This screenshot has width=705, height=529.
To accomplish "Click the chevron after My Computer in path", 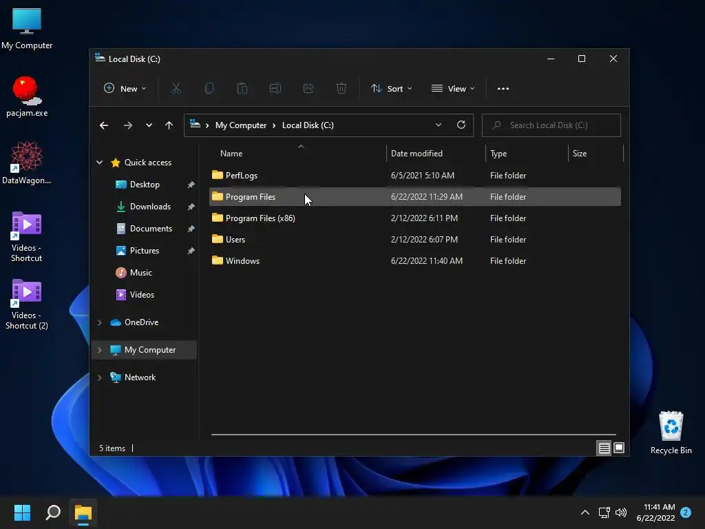I will click(x=274, y=125).
